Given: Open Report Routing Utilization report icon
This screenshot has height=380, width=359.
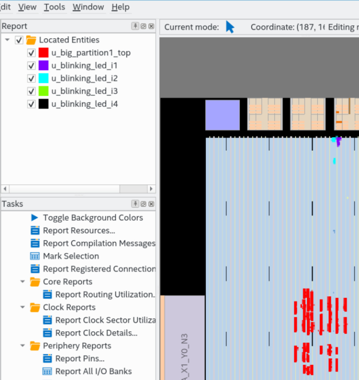Looking at the screenshot, I should click(x=47, y=295).
